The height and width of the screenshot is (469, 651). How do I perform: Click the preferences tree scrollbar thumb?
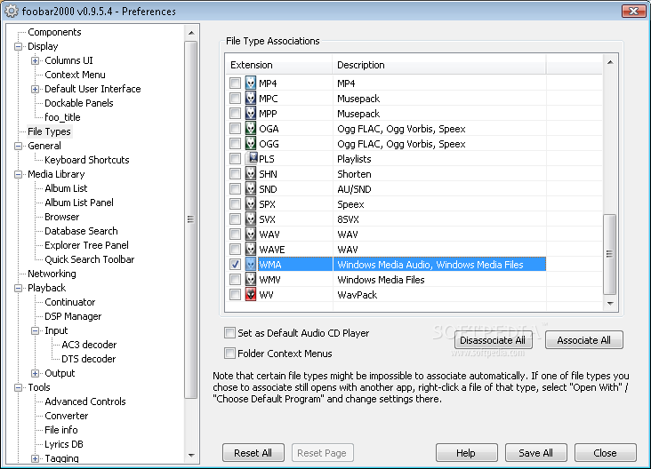191,219
